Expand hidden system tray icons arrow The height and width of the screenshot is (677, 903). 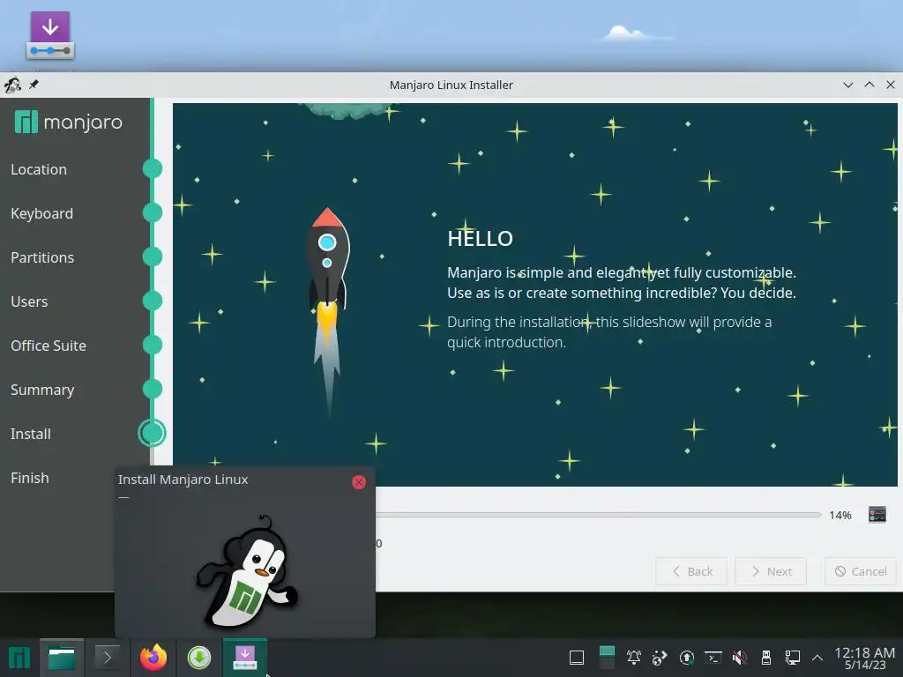(817, 658)
